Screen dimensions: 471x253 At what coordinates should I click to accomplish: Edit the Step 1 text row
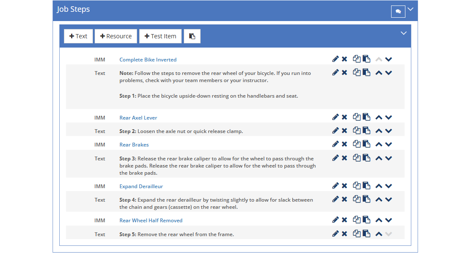pyautogui.click(x=335, y=72)
